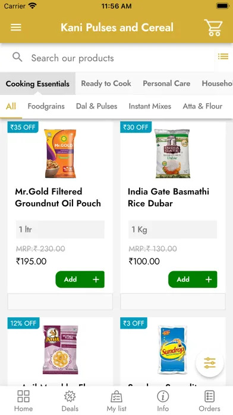The width and height of the screenshot is (233, 415).
Task: Add Mr.Gold Groundnut Oil to cart
Action: 80,279
